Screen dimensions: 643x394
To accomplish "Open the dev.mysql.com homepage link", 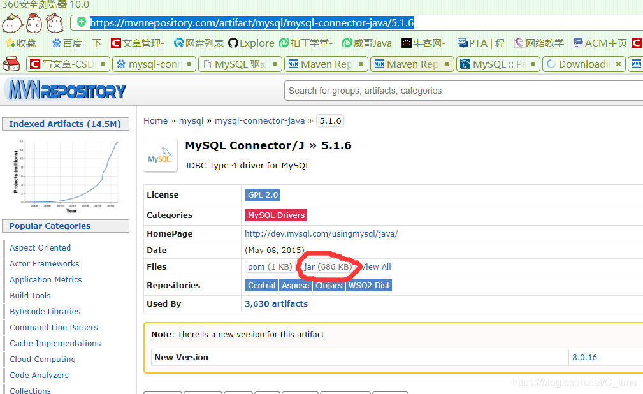I will [x=321, y=233].
